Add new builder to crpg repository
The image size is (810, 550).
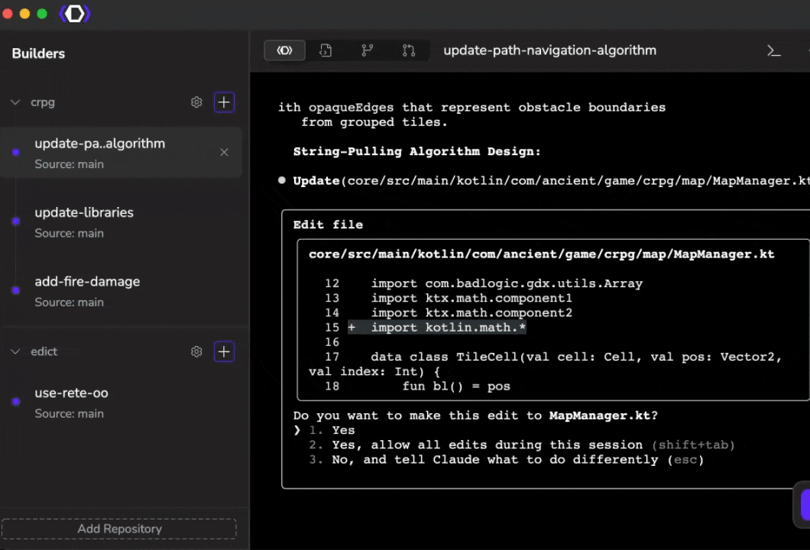click(224, 102)
